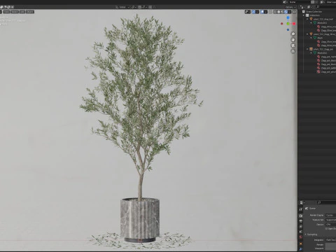Toggle snapping in the viewport header
This screenshot has width=336, height=252.
click(x=139, y=7)
